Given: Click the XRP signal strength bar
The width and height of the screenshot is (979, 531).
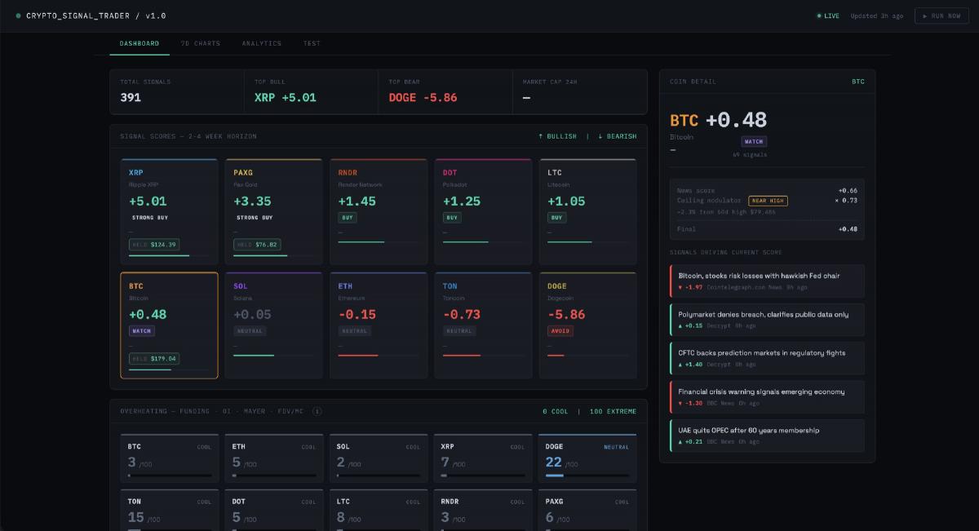Looking at the screenshot, I should pyautogui.click(x=169, y=255).
